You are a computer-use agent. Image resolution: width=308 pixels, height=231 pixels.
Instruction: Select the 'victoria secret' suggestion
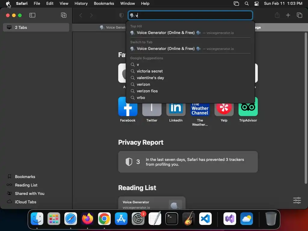click(x=190, y=71)
